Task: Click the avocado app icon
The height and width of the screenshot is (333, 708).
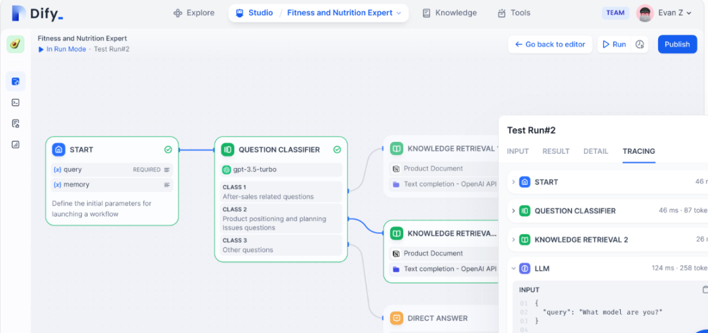Action: coord(15,44)
